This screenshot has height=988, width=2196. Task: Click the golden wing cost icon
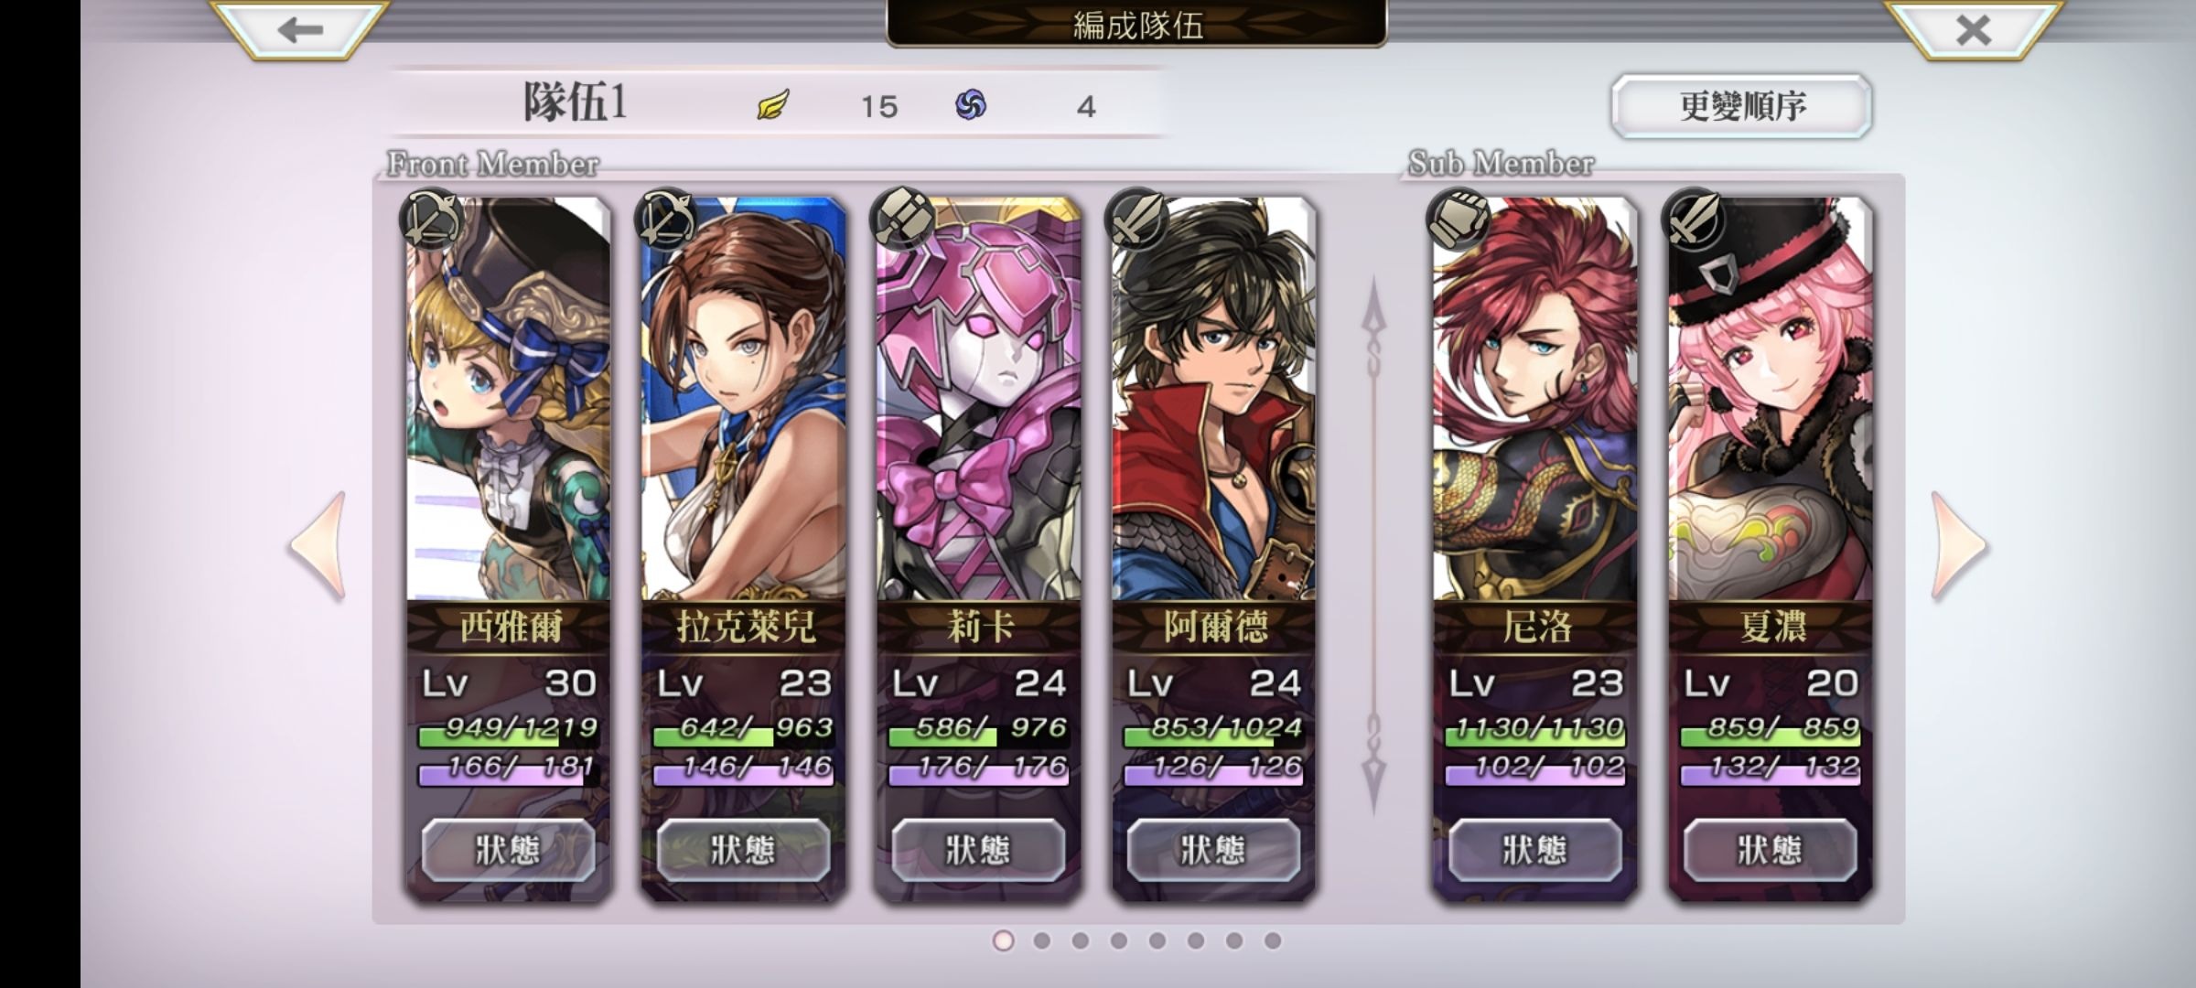[x=773, y=105]
